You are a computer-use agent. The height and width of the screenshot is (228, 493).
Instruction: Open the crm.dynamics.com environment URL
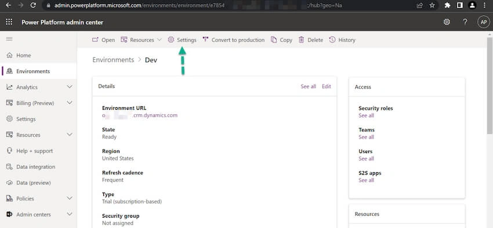click(x=140, y=115)
